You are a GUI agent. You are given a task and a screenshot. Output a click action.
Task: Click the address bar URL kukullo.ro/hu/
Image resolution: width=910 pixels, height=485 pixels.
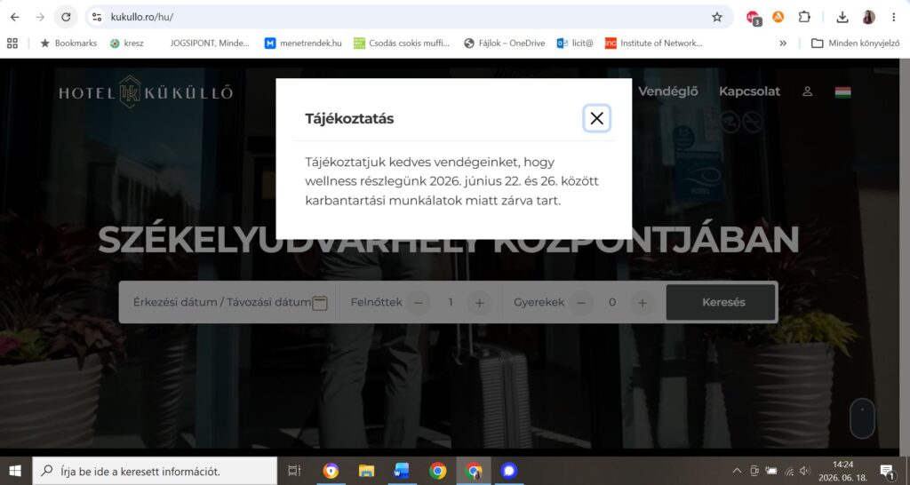click(142, 18)
